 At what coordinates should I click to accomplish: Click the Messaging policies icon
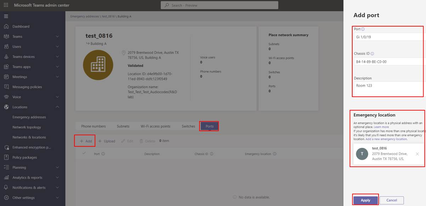(6, 87)
